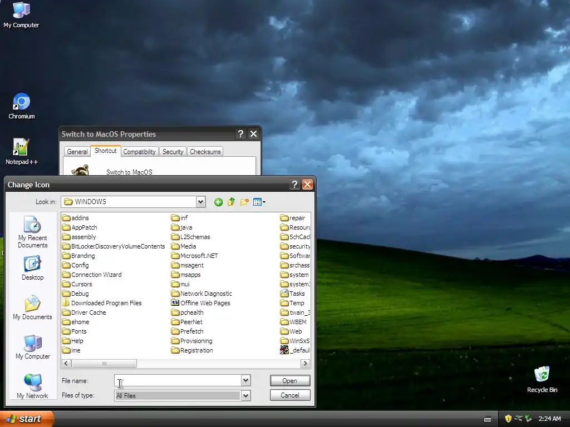Click the Open button
Screen dimensions: 570x427
pos(289,380)
